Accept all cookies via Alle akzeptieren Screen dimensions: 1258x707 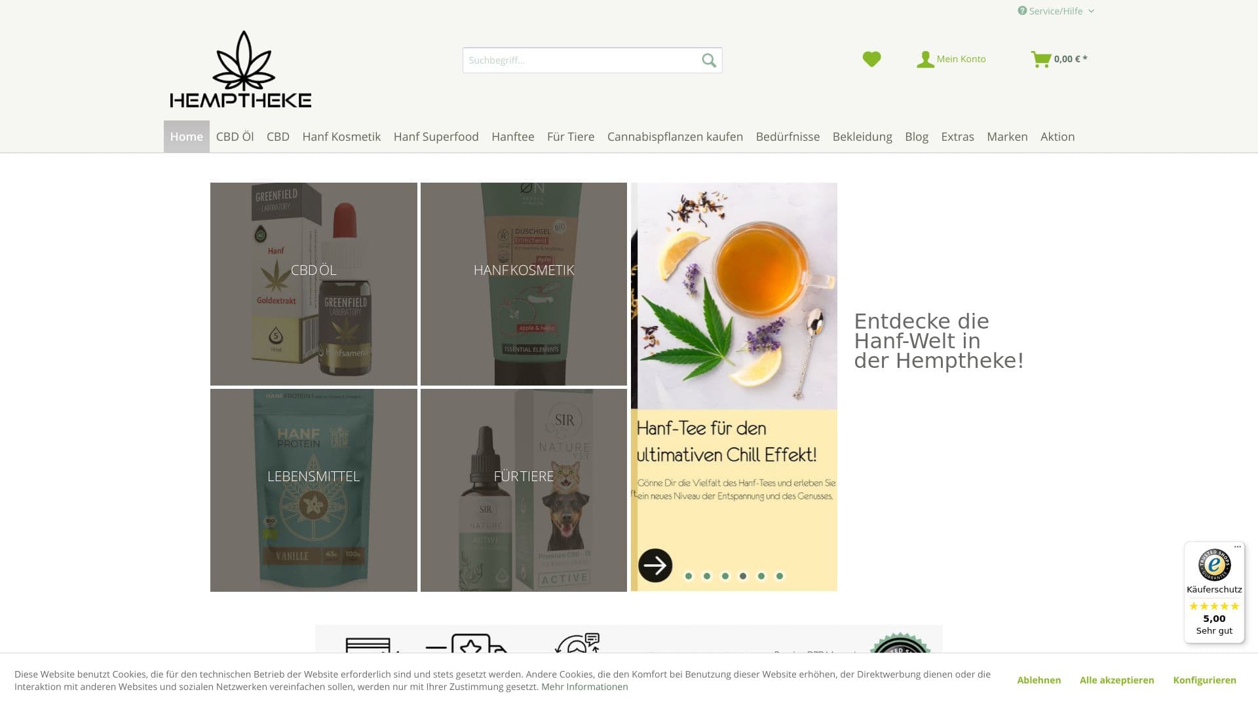[1117, 680]
